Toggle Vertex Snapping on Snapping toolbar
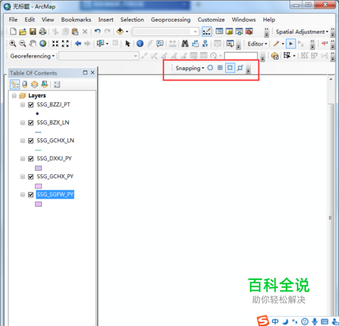The image size is (339, 326). tap(230, 68)
